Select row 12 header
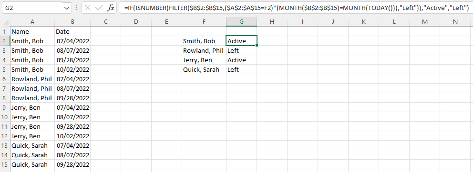The width and height of the screenshot is (473, 172). click(5, 136)
